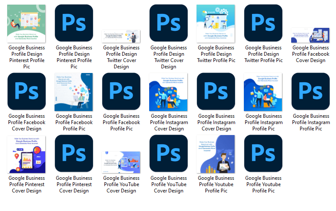Click the 'Pinterest Profile Pic' name under the green thumbnail

(x=27, y=57)
